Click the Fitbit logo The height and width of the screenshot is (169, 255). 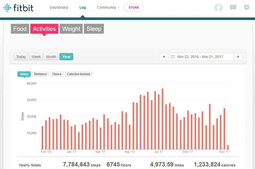click(19, 8)
